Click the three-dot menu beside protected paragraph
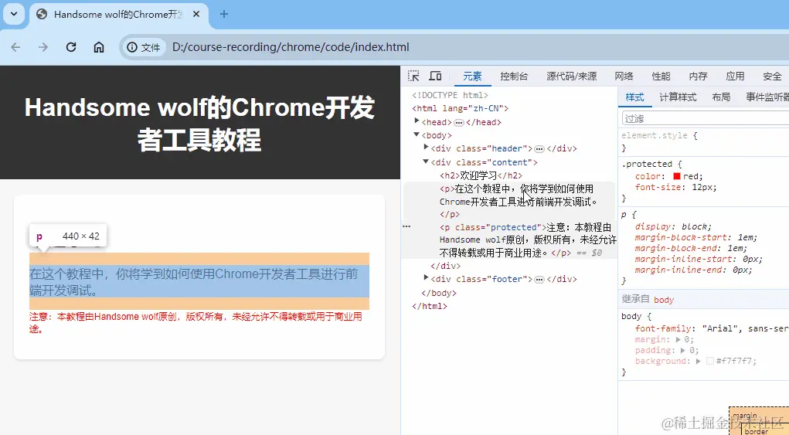This screenshot has height=435, width=789. point(406,227)
